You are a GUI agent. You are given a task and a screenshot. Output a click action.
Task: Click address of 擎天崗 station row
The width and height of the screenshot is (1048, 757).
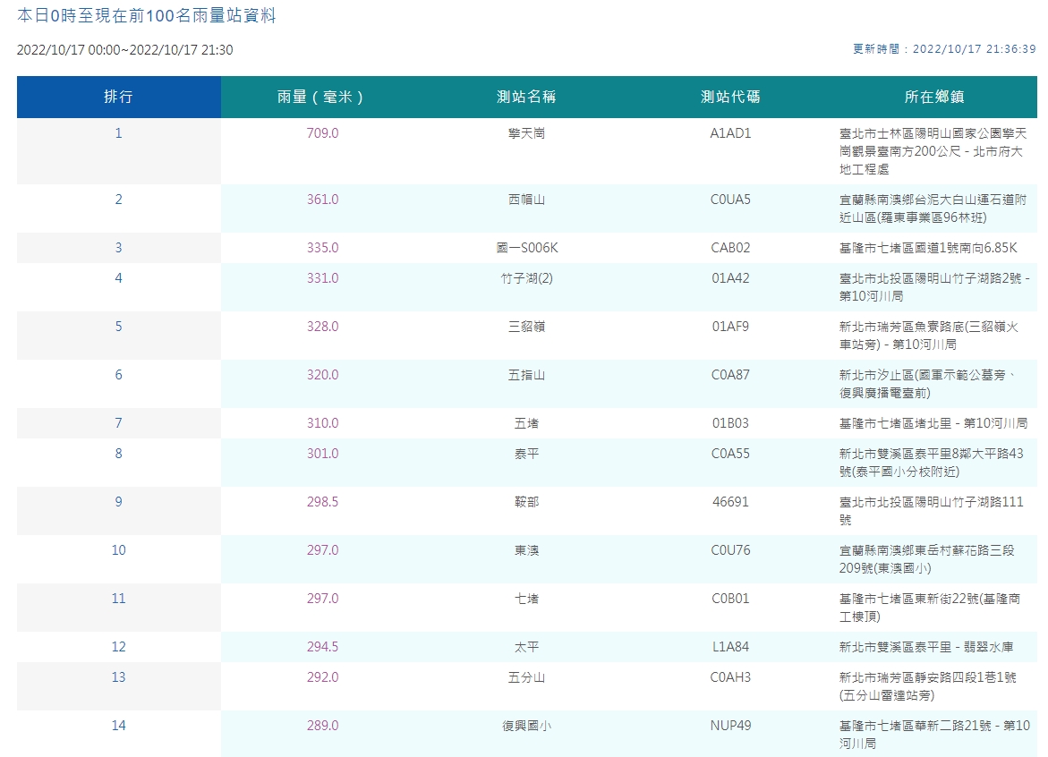pos(933,151)
